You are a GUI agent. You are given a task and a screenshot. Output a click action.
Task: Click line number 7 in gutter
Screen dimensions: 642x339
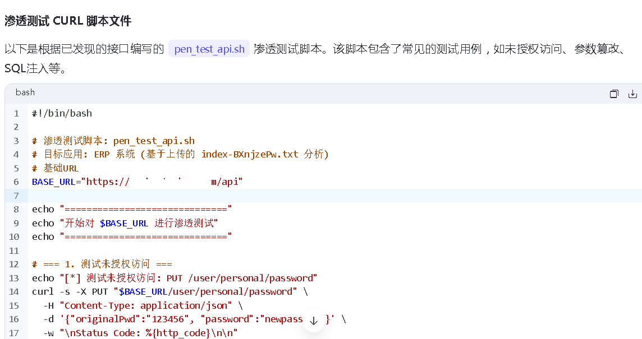16,196
